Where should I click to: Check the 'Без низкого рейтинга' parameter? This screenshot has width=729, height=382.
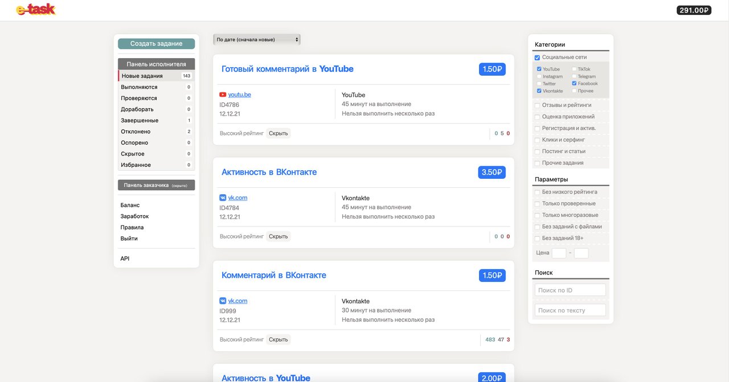pos(538,192)
